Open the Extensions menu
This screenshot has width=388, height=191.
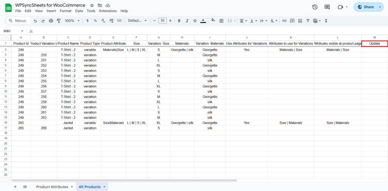pyautogui.click(x=108, y=11)
